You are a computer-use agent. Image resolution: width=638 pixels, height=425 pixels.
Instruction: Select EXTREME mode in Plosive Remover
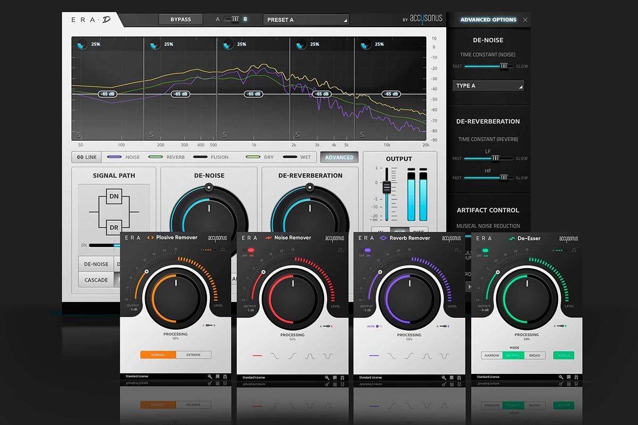(x=194, y=354)
